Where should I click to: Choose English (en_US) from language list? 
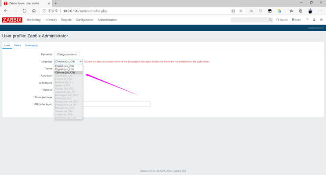69,69
